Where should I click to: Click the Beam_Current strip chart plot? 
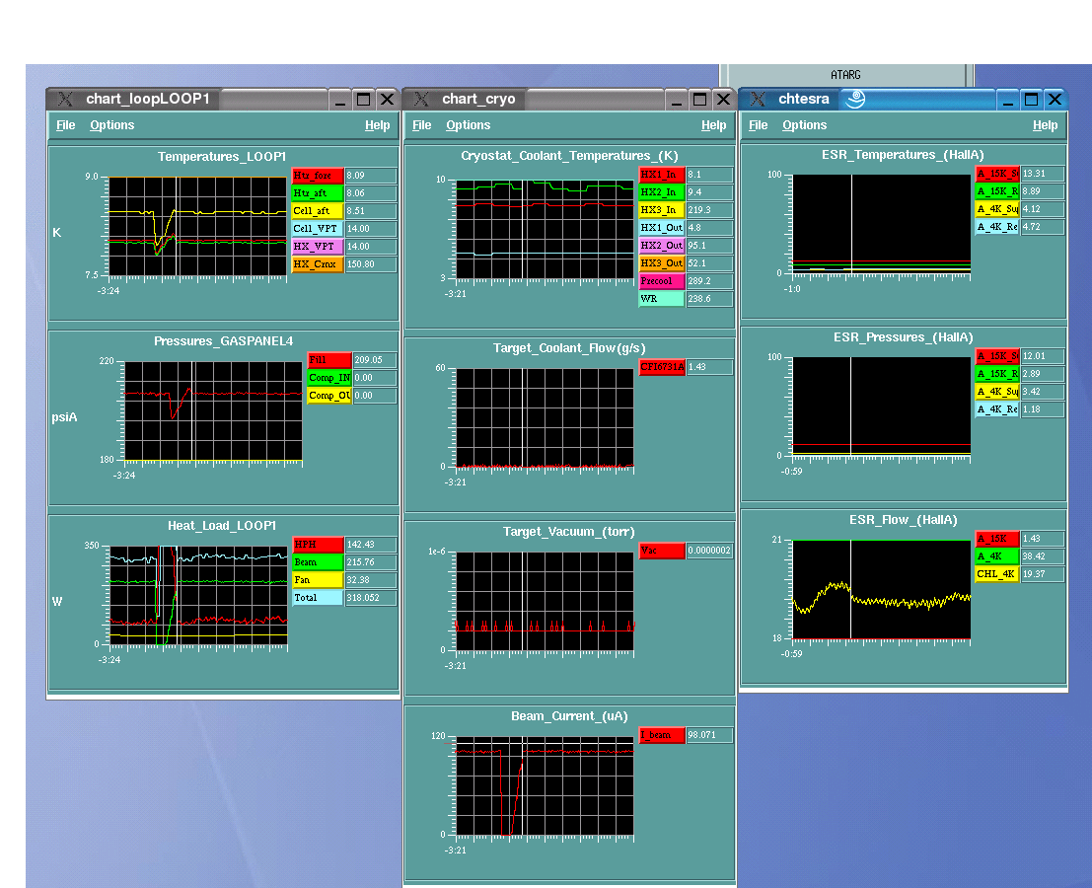(x=545, y=785)
